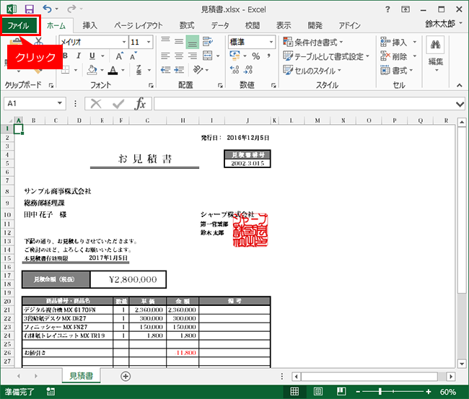
Task: Decrease indent
Action: click(165, 70)
